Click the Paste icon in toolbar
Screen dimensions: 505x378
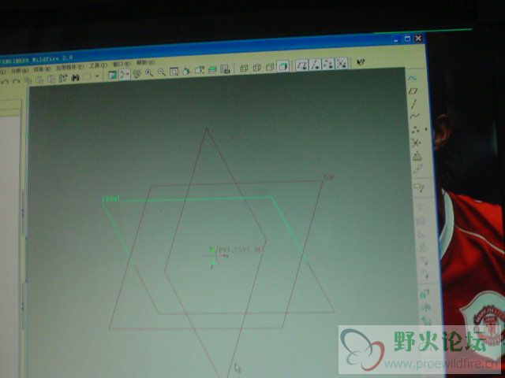coord(39,80)
